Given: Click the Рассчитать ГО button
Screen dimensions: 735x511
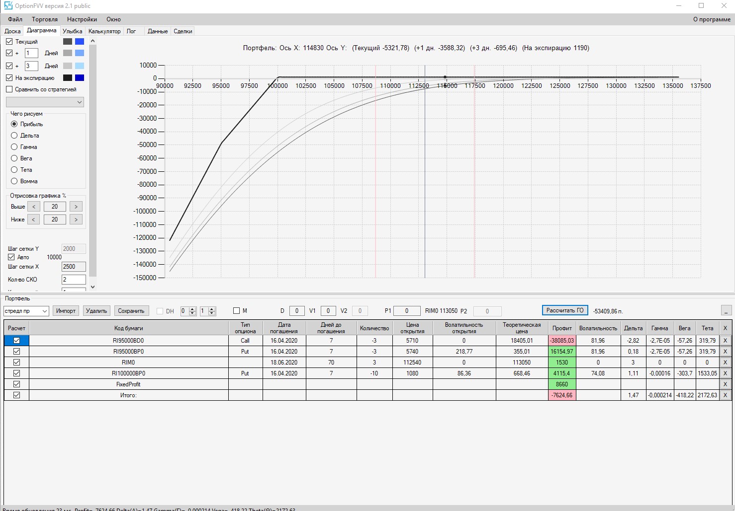Looking at the screenshot, I should point(565,310).
